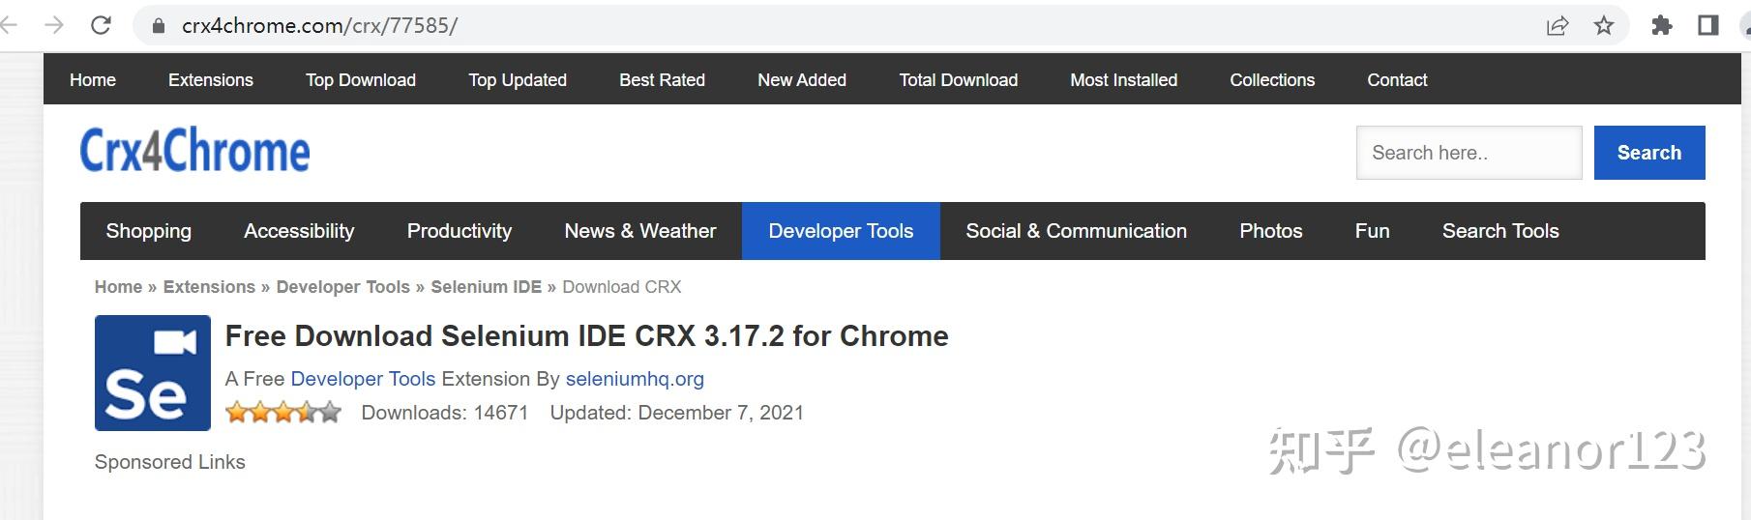1751x520 pixels.
Task: Focus the 'Search here..' input field
Action: point(1469,153)
